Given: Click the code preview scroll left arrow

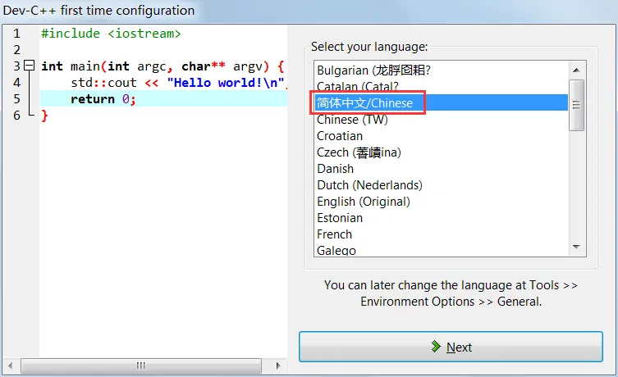Looking at the screenshot, I should point(11,366).
